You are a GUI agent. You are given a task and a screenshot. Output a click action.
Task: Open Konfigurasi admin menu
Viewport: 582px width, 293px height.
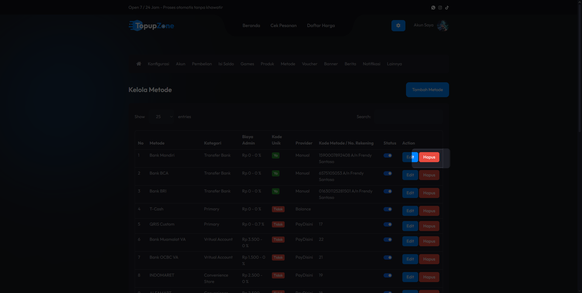158,64
